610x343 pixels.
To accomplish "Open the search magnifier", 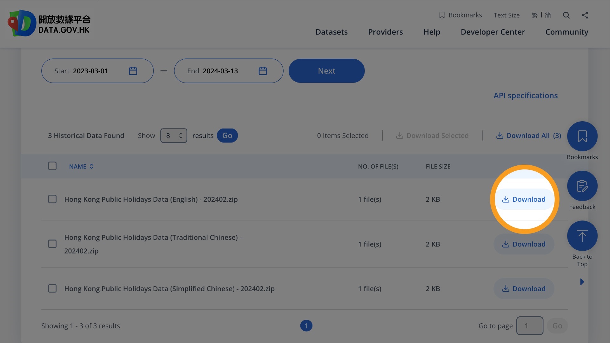I will point(566,15).
